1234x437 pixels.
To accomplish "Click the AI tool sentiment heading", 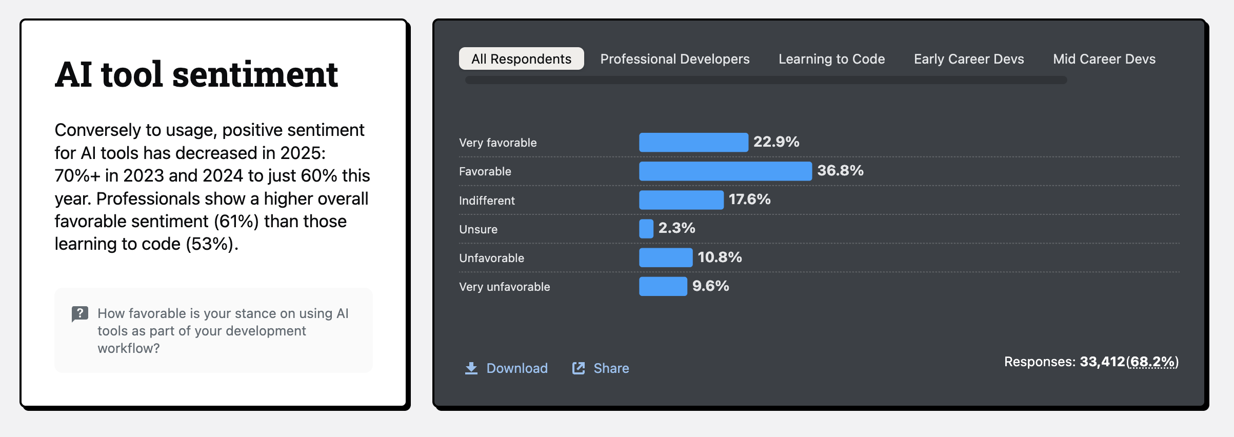I will (x=196, y=74).
